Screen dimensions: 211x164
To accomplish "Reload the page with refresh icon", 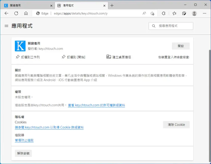I will pos(16,13).
